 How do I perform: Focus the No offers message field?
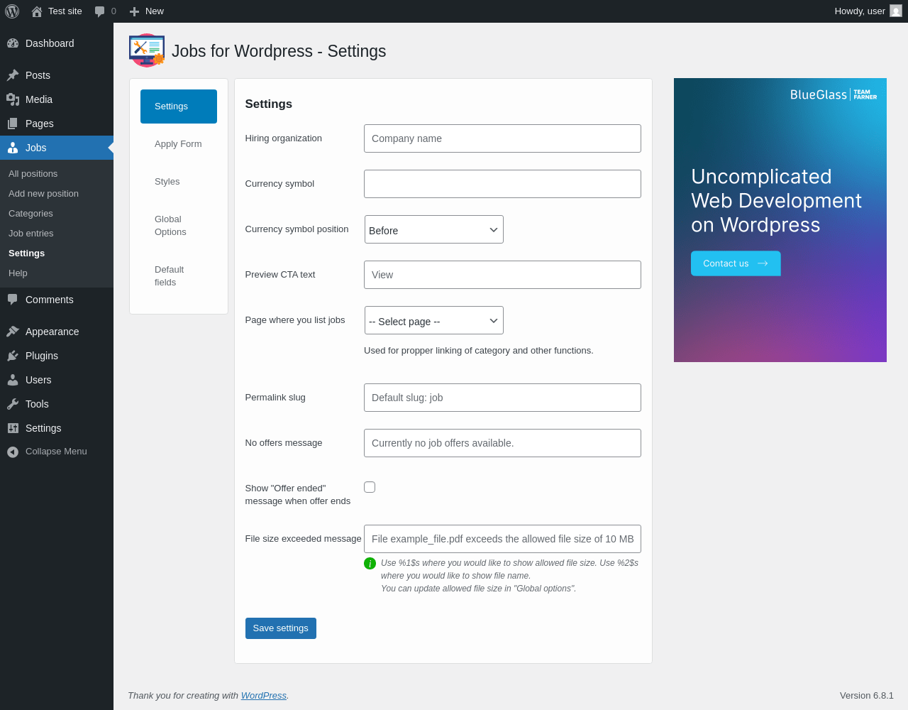pos(502,443)
